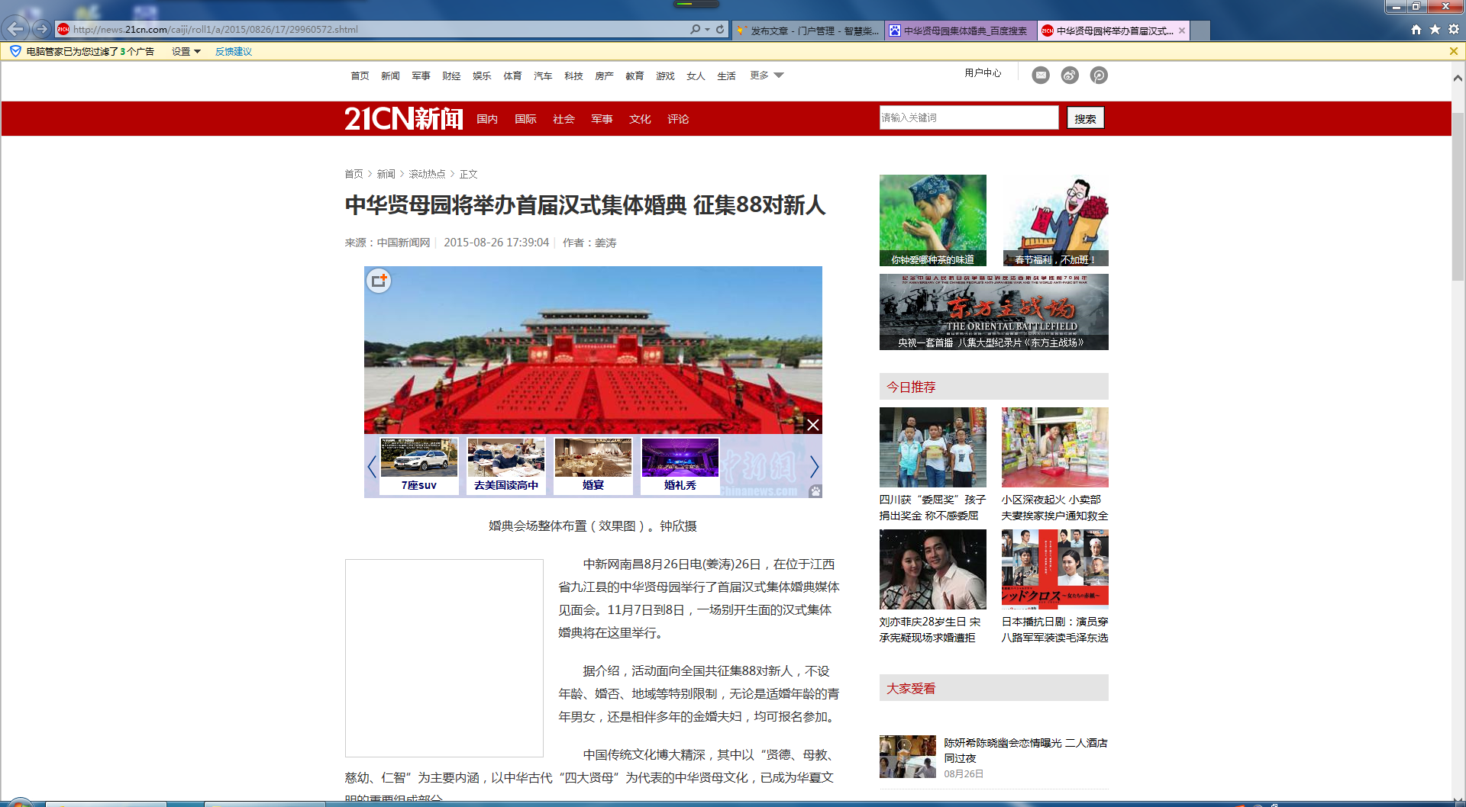Click the Tencent Weibo round icon
Screen dimensions: 1466x807
(x=1099, y=75)
